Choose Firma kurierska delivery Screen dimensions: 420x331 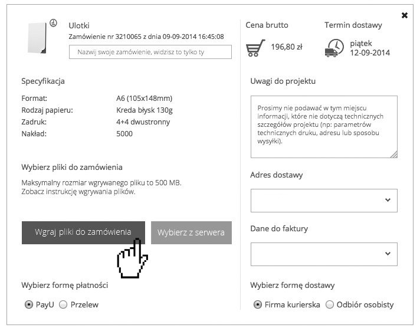coord(258,304)
